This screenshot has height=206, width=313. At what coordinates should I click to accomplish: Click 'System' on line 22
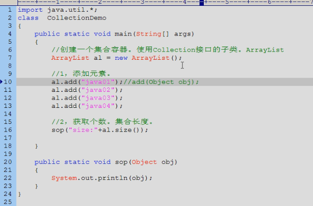click(64, 178)
